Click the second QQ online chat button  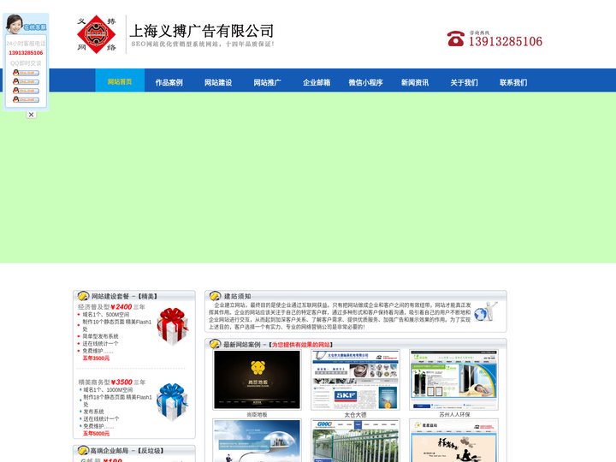pos(26,82)
